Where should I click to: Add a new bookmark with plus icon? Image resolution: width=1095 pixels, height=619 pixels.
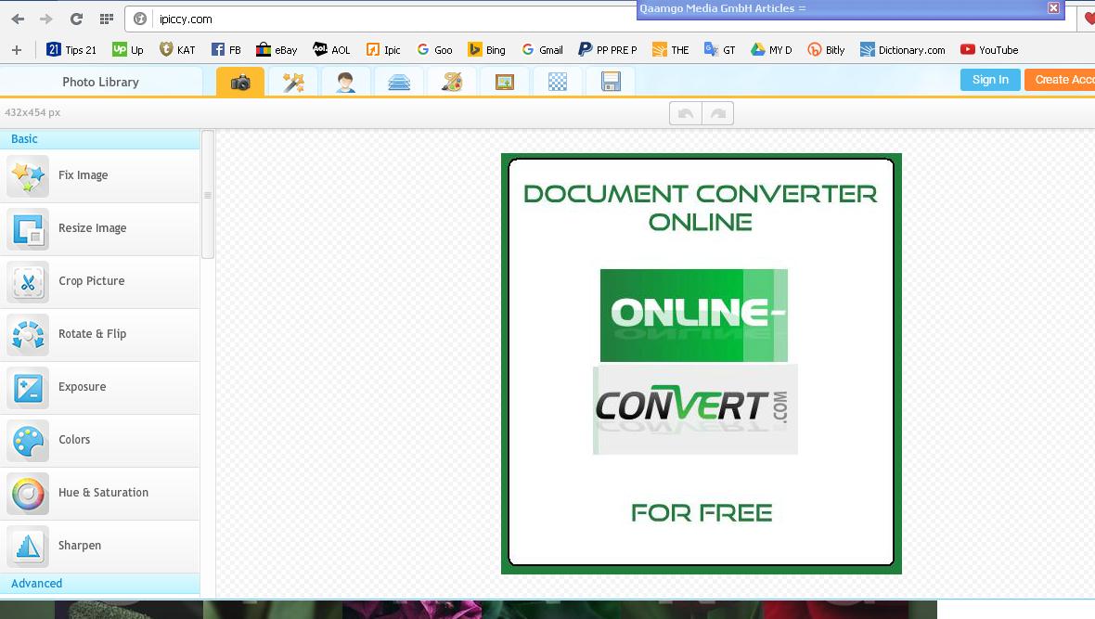(x=17, y=49)
